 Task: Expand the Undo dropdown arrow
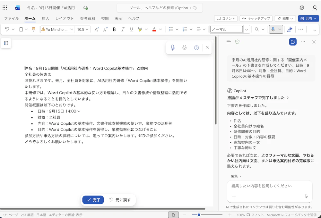point(13,29)
